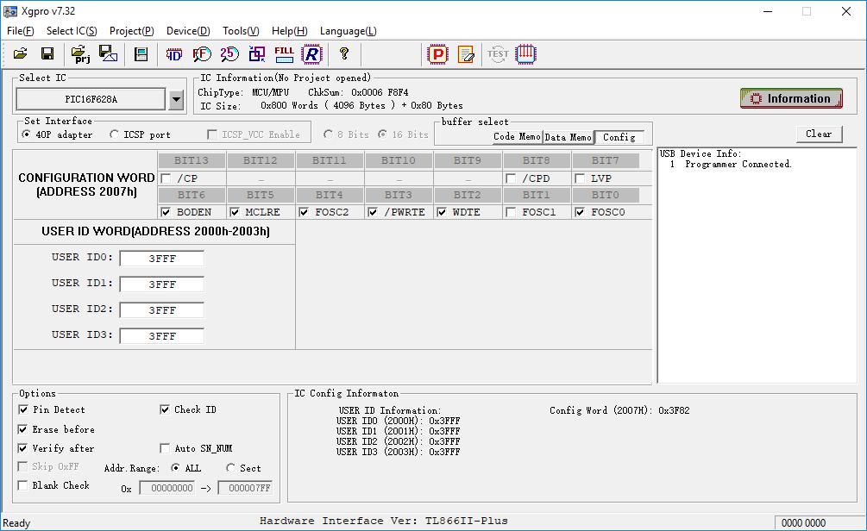Click the Program chip P icon
Viewport: 867px width, 531px height.
tap(437, 54)
